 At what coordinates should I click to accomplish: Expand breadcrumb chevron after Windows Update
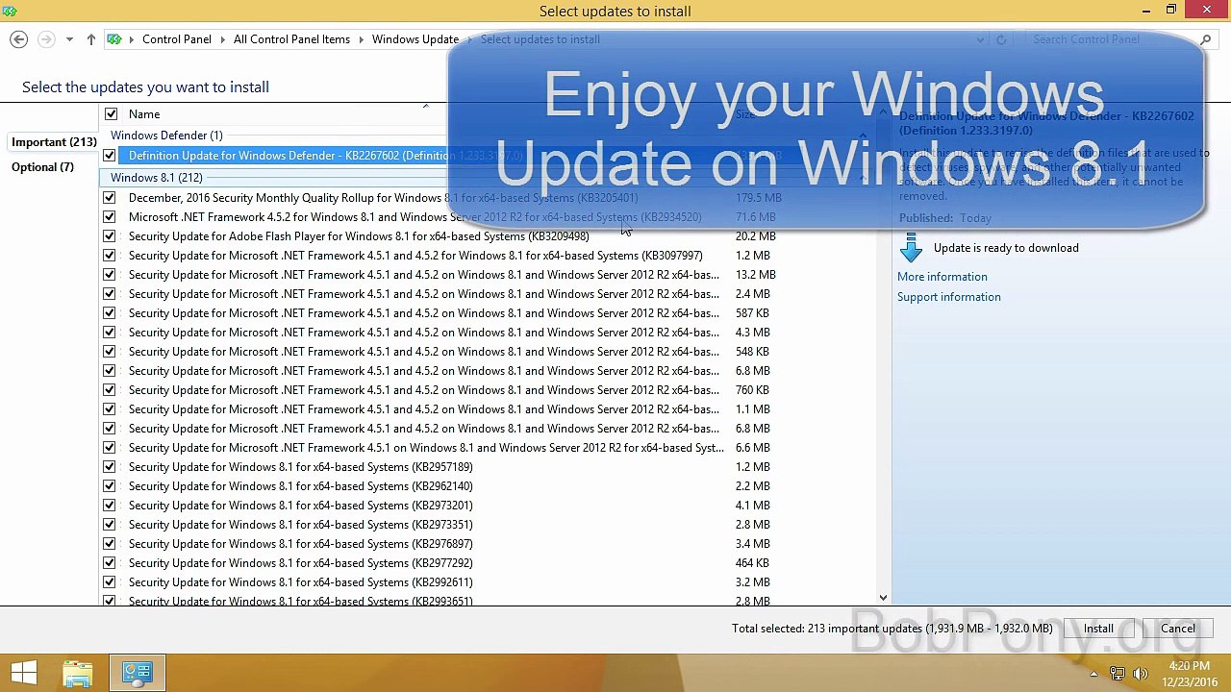469,39
